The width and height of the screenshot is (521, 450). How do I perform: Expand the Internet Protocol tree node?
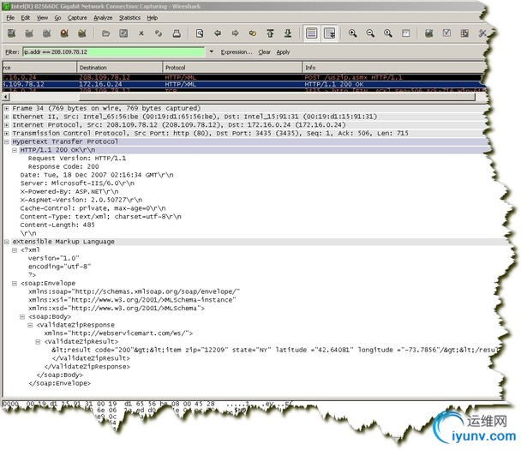point(7,125)
